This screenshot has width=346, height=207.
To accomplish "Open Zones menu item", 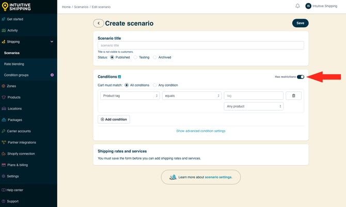I will tap(11, 86).
